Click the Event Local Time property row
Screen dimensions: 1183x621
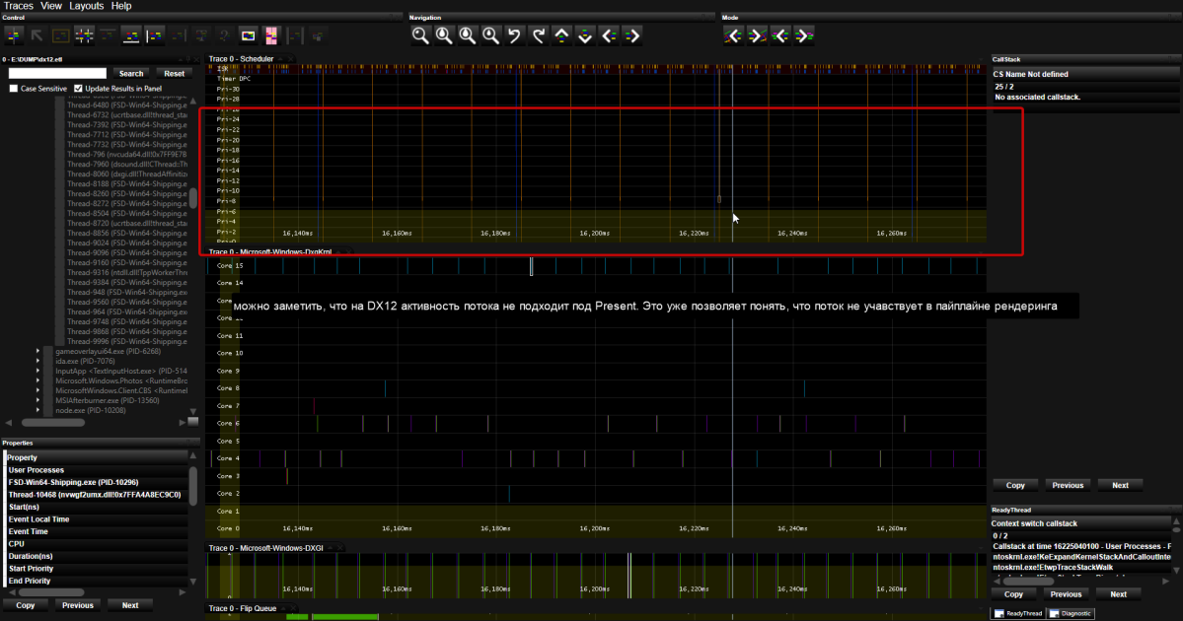[x=96, y=519]
